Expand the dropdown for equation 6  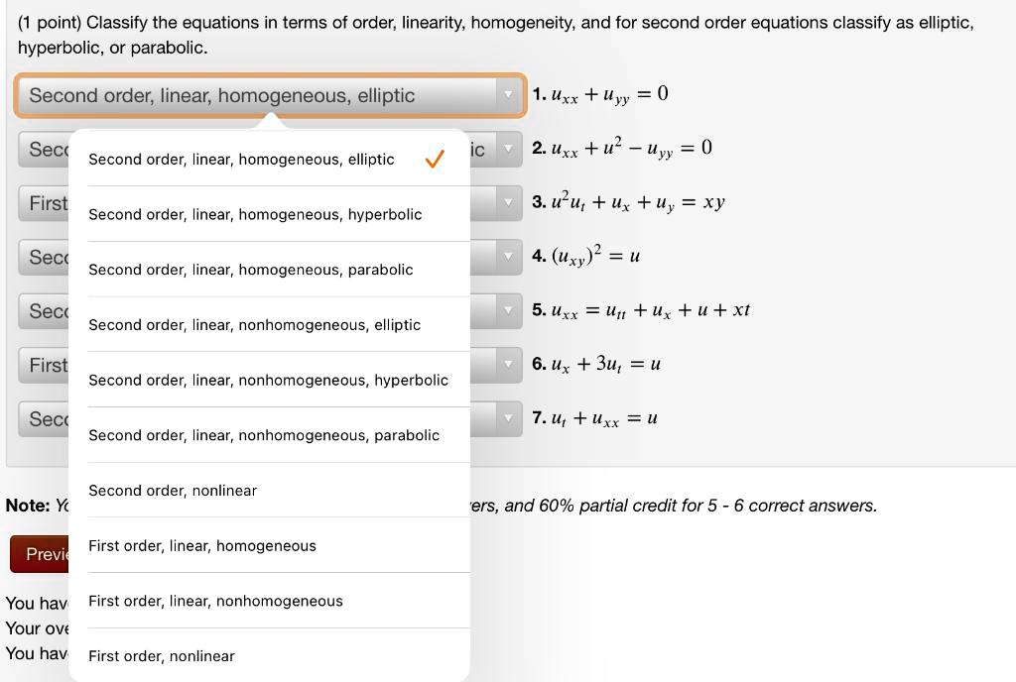point(508,365)
